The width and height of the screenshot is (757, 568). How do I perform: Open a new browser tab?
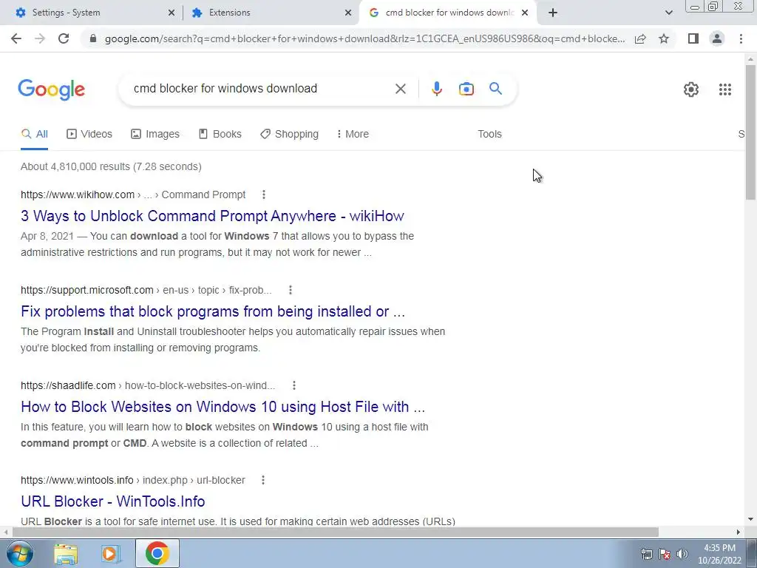point(553,13)
